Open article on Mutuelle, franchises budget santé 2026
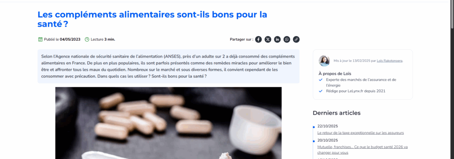 pyautogui.click(x=362, y=149)
